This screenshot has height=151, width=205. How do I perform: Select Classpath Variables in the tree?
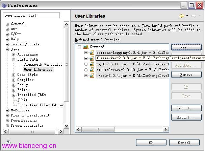pyautogui.click(x=43, y=64)
